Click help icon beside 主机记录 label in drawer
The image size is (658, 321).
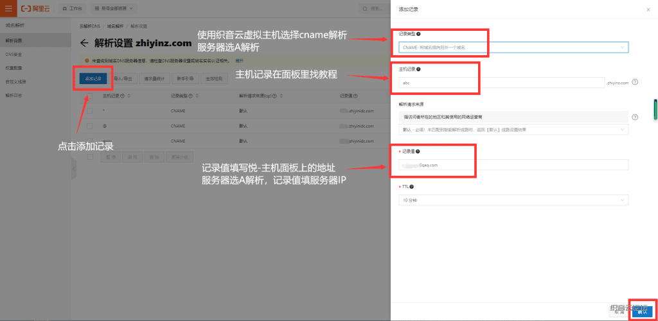[419, 69]
